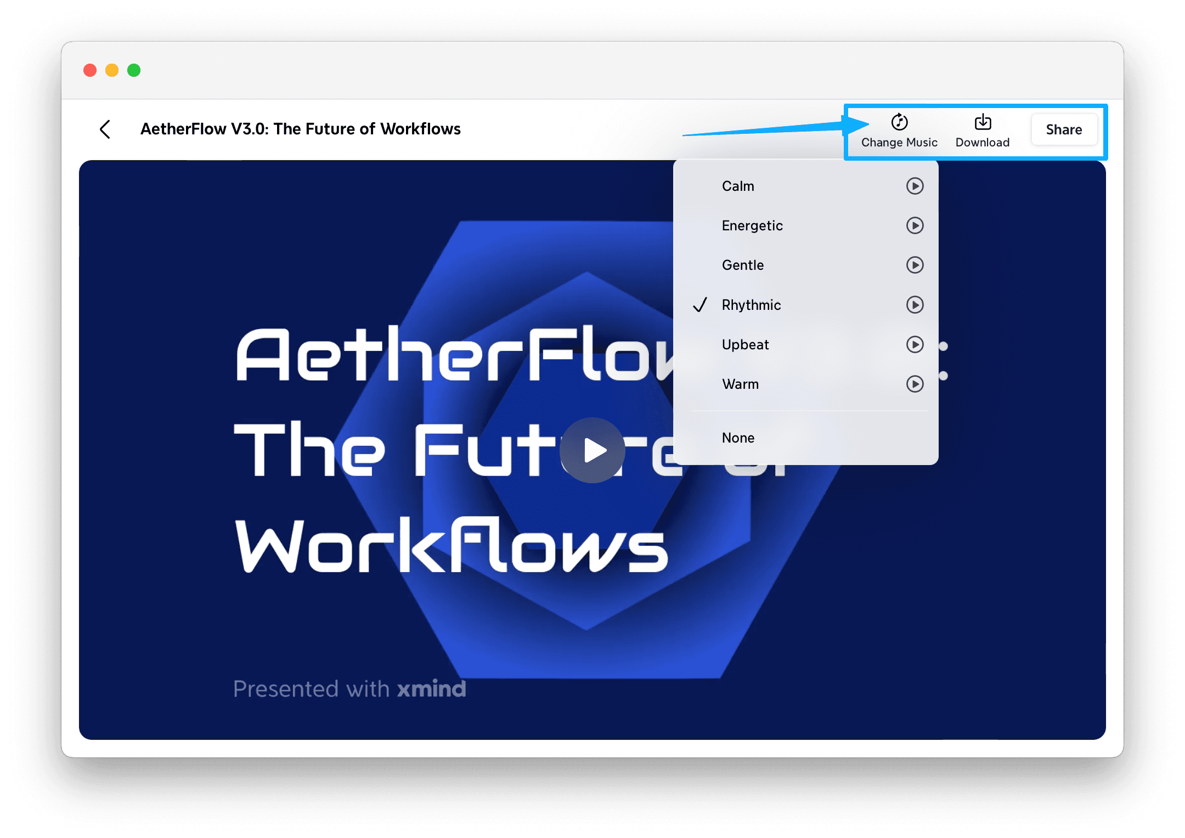1185x838 pixels.
Task: Preview the Energetic music track
Action: [915, 225]
